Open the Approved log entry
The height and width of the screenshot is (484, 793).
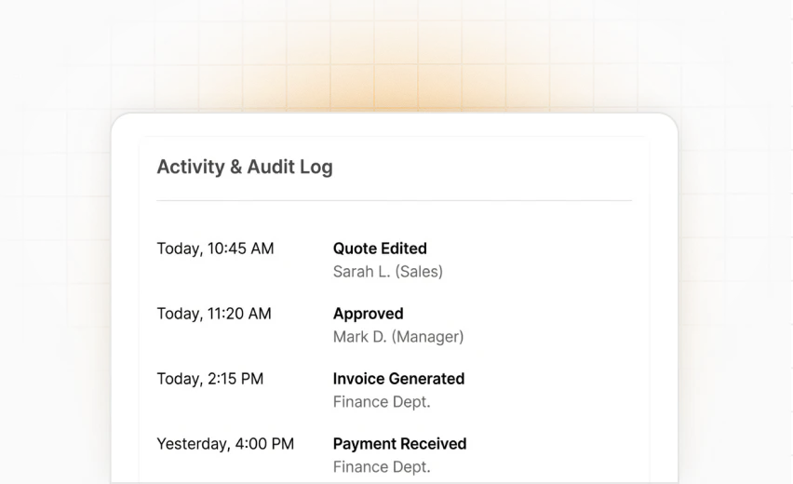[368, 314]
